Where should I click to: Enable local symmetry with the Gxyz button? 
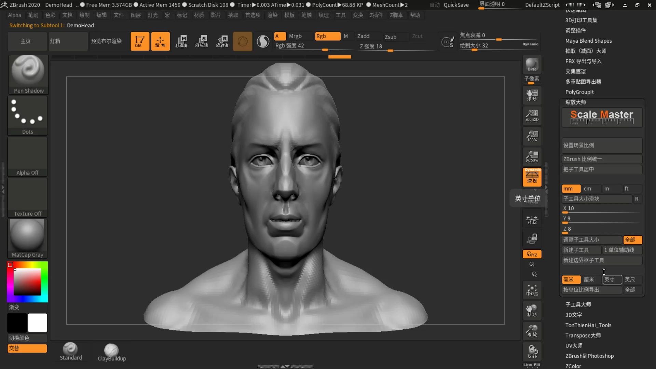tap(532, 254)
